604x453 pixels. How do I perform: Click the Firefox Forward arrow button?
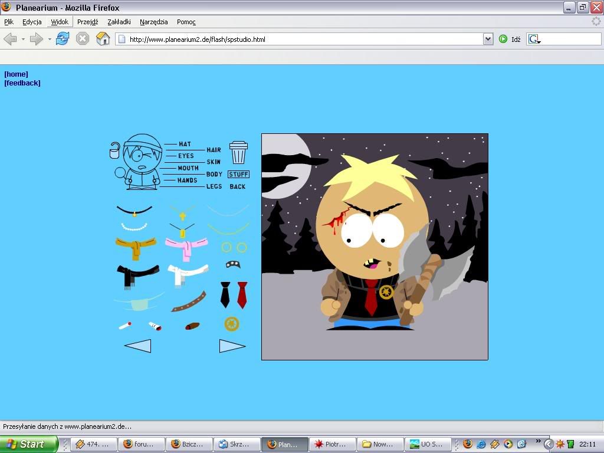point(37,39)
